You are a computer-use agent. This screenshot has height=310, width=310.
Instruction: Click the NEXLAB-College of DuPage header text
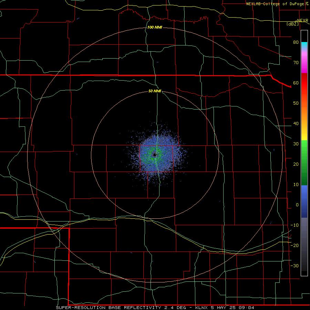pos(275,4)
